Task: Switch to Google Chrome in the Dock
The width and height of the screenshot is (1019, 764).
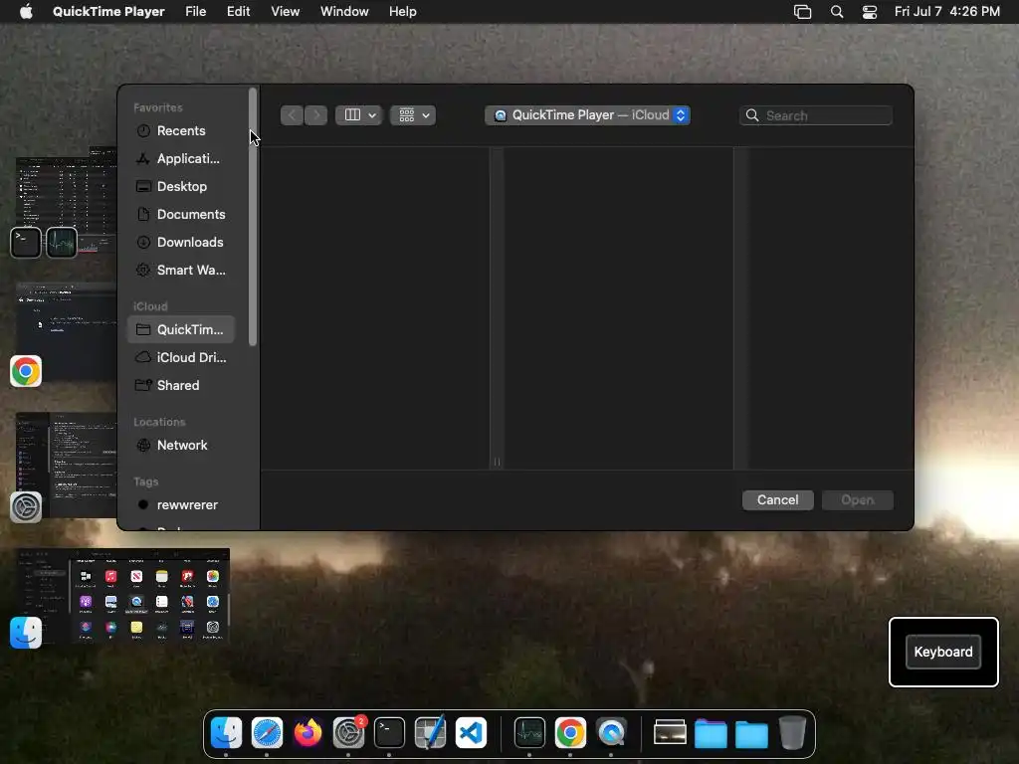Action: click(x=570, y=733)
